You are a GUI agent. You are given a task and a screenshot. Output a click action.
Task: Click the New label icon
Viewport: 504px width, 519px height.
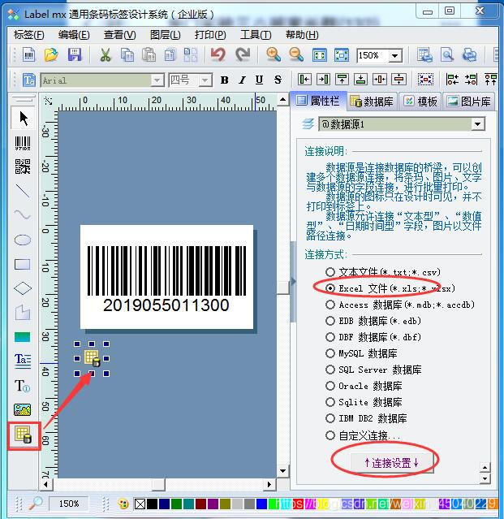point(28,55)
